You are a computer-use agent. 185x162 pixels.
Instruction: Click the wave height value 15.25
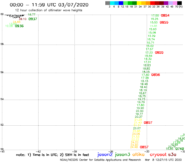[154, 19]
